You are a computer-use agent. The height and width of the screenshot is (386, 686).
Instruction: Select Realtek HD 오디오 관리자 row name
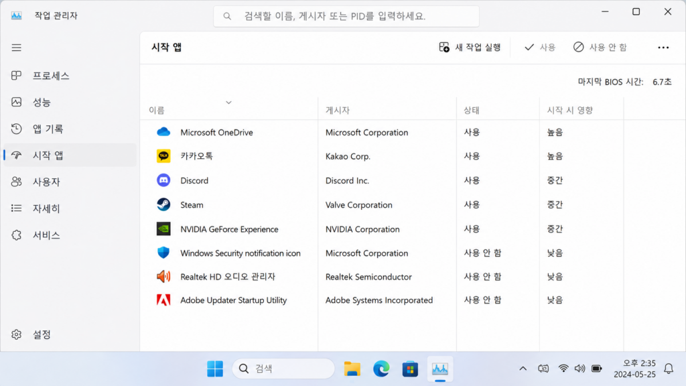coord(228,277)
